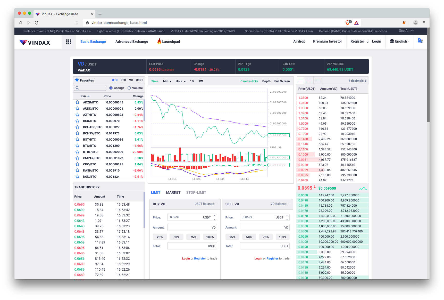444x300 pixels.
Task: Set sell amount to 75%
Action: pos(266,237)
